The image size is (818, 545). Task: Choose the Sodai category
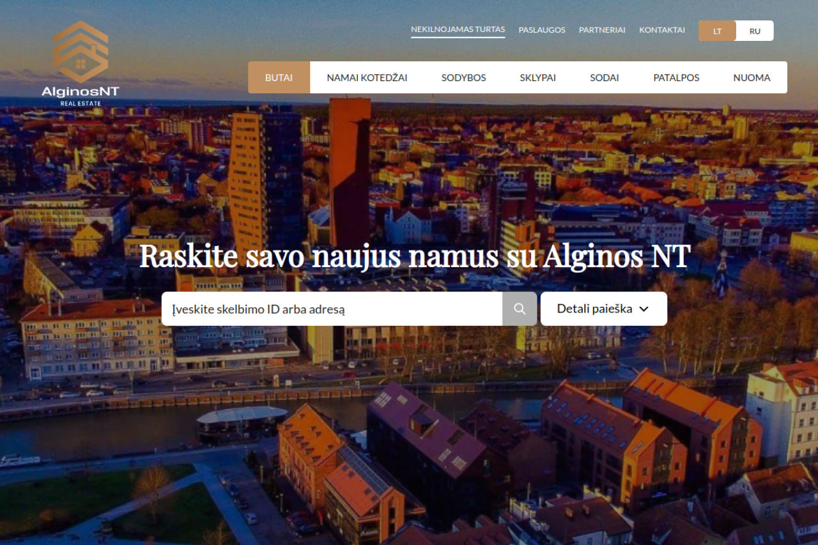[x=604, y=77]
